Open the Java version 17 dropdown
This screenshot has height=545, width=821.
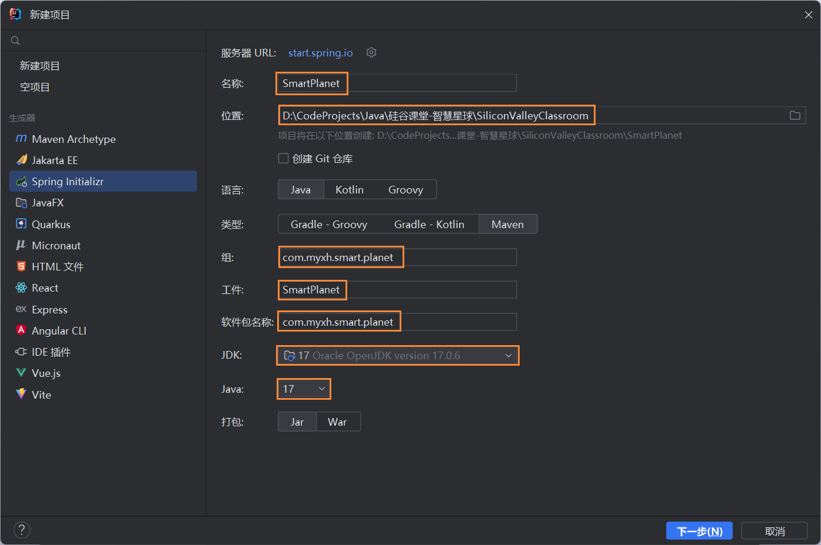pos(304,389)
